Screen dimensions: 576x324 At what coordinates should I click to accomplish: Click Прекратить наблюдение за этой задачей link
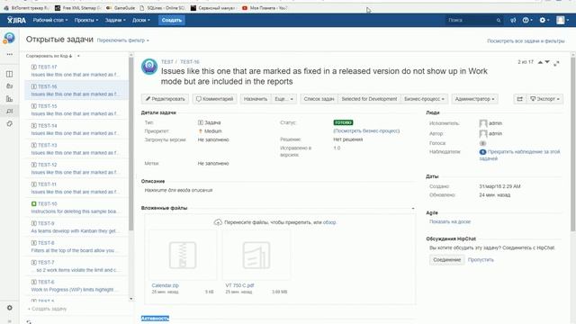pyautogui.click(x=519, y=155)
